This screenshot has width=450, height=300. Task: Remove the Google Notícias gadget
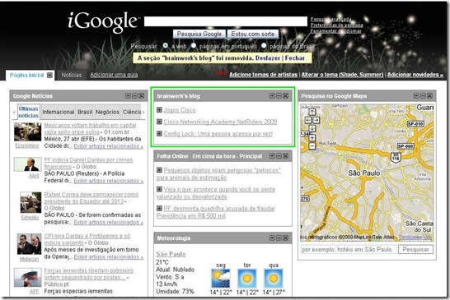click(x=141, y=96)
